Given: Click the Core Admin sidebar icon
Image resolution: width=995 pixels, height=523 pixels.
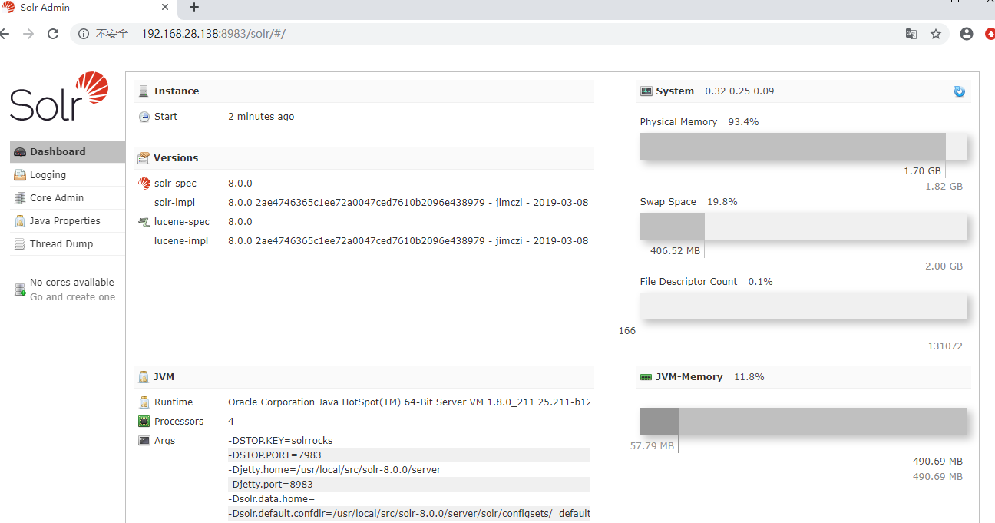Looking at the screenshot, I should (x=18, y=197).
